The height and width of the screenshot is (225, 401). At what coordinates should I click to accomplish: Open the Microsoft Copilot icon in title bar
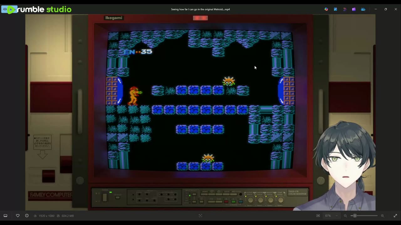326,9
